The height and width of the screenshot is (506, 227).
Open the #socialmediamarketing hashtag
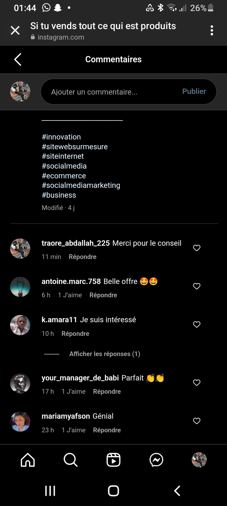pos(81,185)
